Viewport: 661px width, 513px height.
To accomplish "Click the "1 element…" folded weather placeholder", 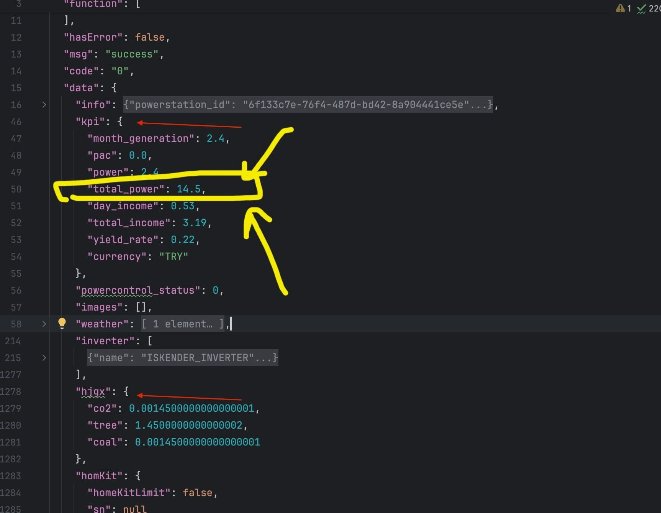I will point(182,324).
